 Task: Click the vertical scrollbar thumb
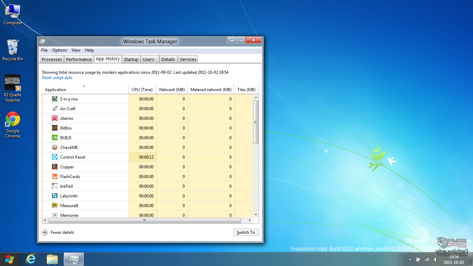click(x=256, y=122)
